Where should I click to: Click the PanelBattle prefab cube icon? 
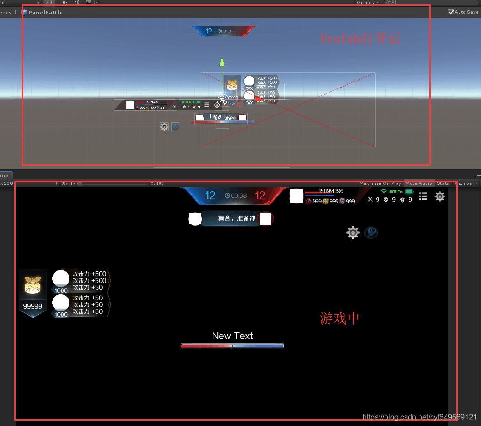click(x=24, y=13)
